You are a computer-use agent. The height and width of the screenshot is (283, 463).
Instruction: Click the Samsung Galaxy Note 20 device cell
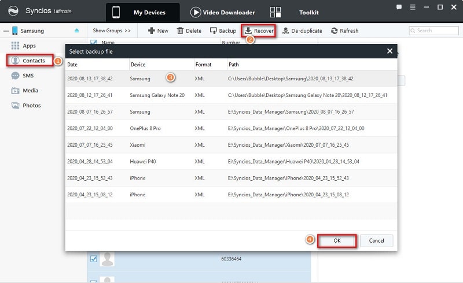pyautogui.click(x=157, y=95)
